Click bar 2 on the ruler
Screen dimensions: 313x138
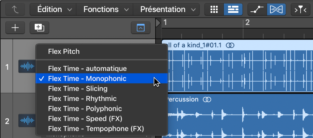coord(247,23)
